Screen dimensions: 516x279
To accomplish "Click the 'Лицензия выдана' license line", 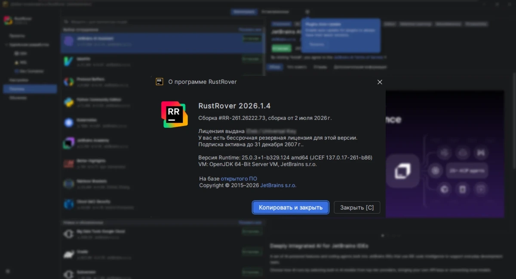I will coord(247,131).
